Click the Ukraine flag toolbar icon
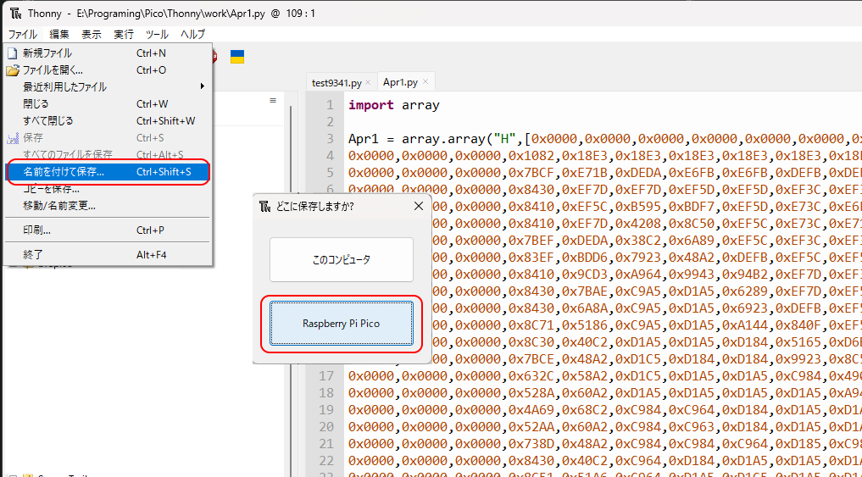862x477 pixels. [x=237, y=57]
